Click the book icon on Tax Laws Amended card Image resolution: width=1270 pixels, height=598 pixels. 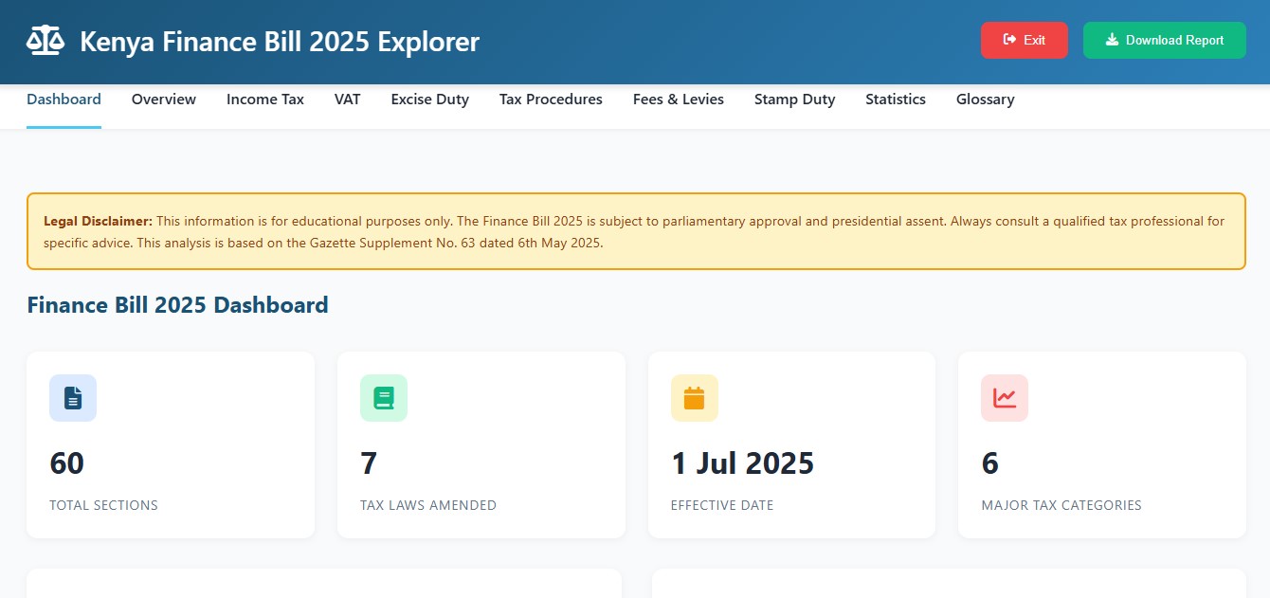(x=383, y=398)
